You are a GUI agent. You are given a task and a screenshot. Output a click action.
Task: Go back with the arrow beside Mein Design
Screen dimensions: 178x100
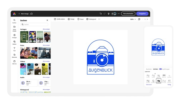19,14
